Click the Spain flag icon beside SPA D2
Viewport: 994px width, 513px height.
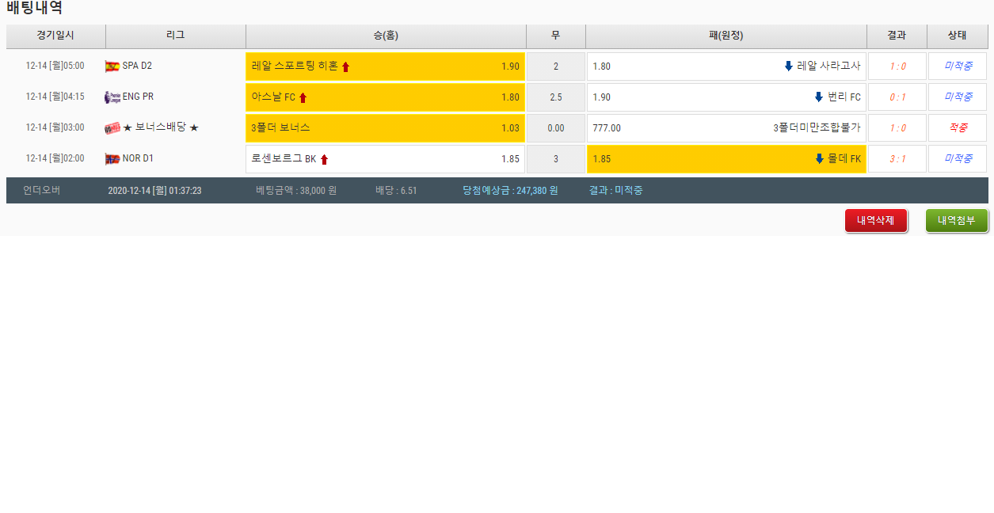(x=112, y=66)
